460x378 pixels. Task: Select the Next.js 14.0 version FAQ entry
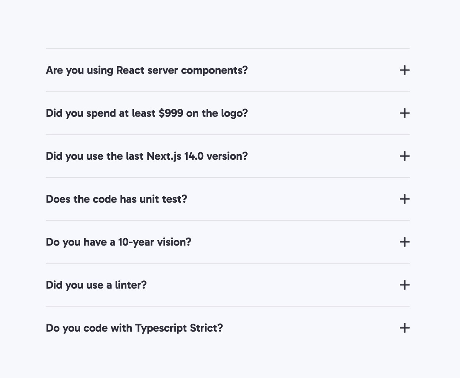click(x=228, y=156)
